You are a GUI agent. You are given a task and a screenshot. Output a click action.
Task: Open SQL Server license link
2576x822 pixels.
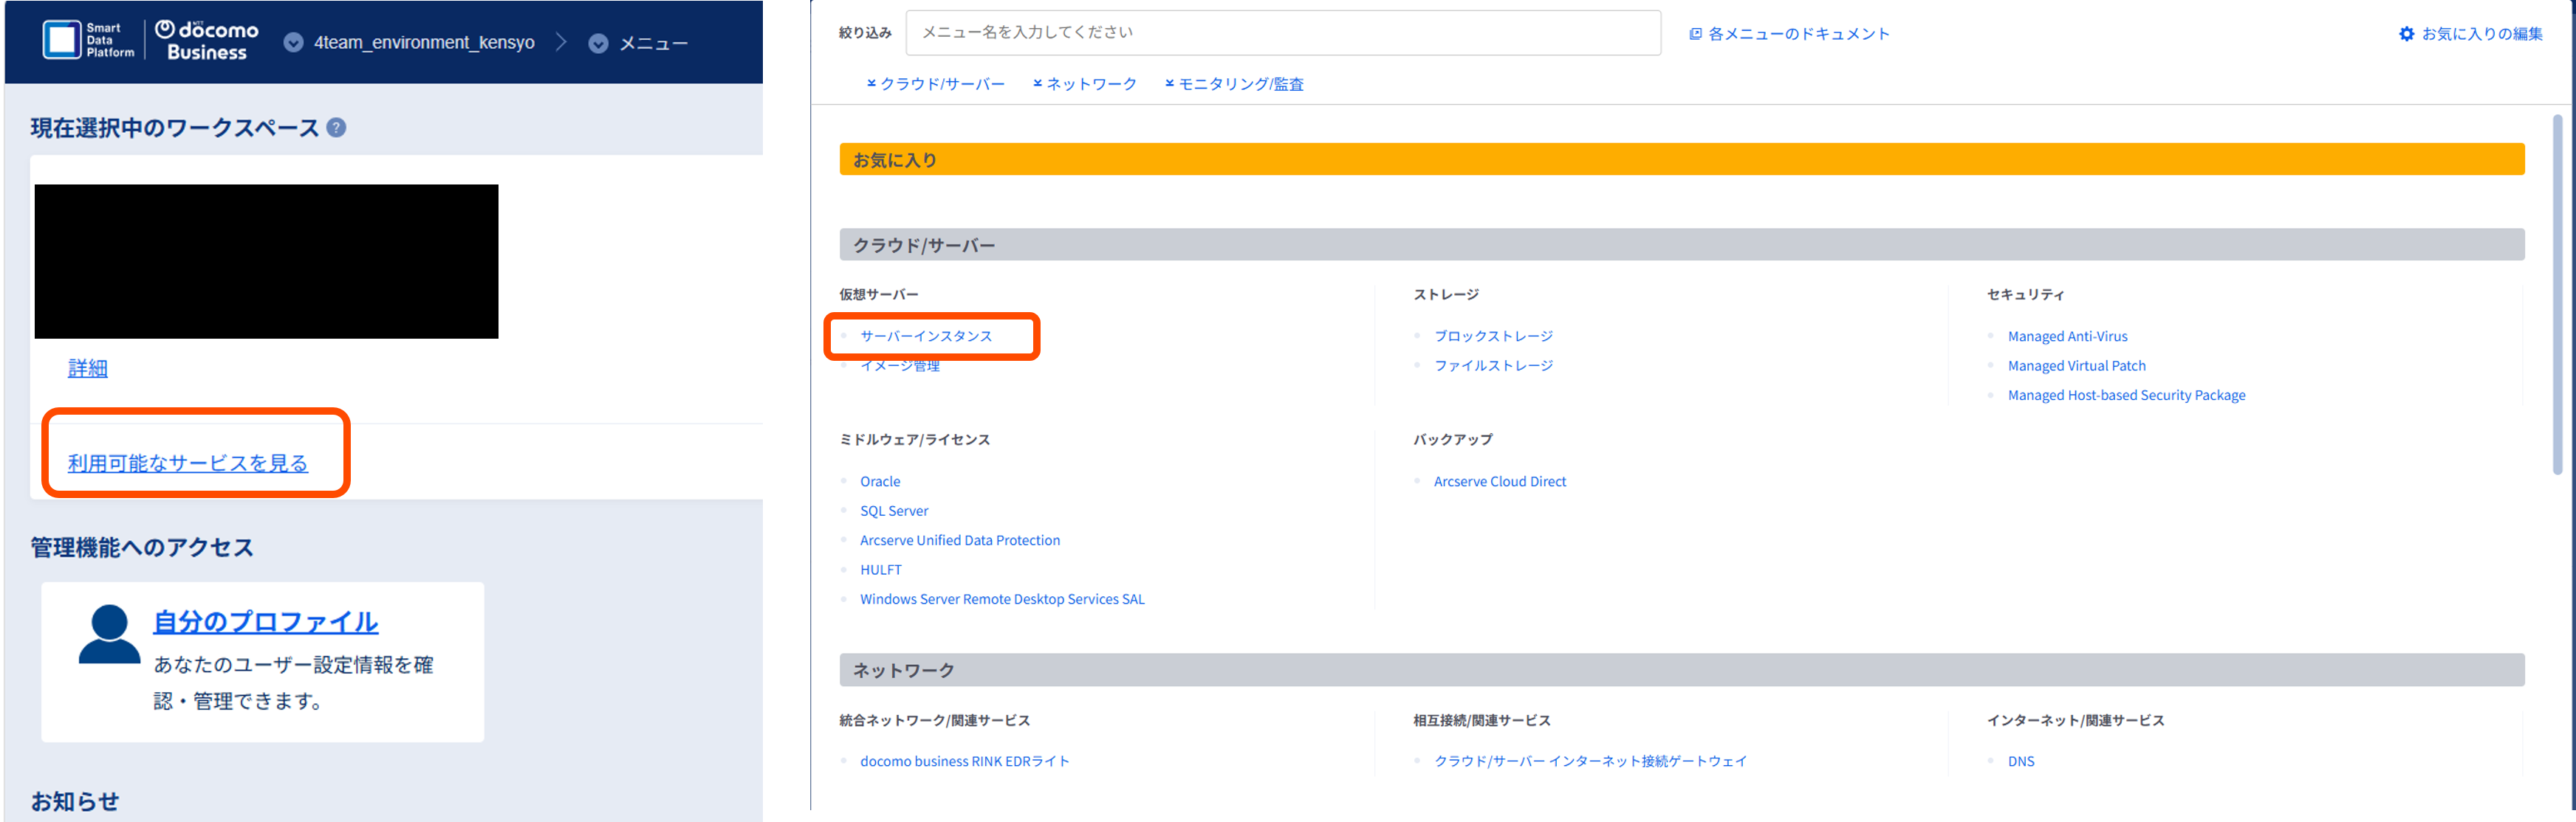point(894,511)
